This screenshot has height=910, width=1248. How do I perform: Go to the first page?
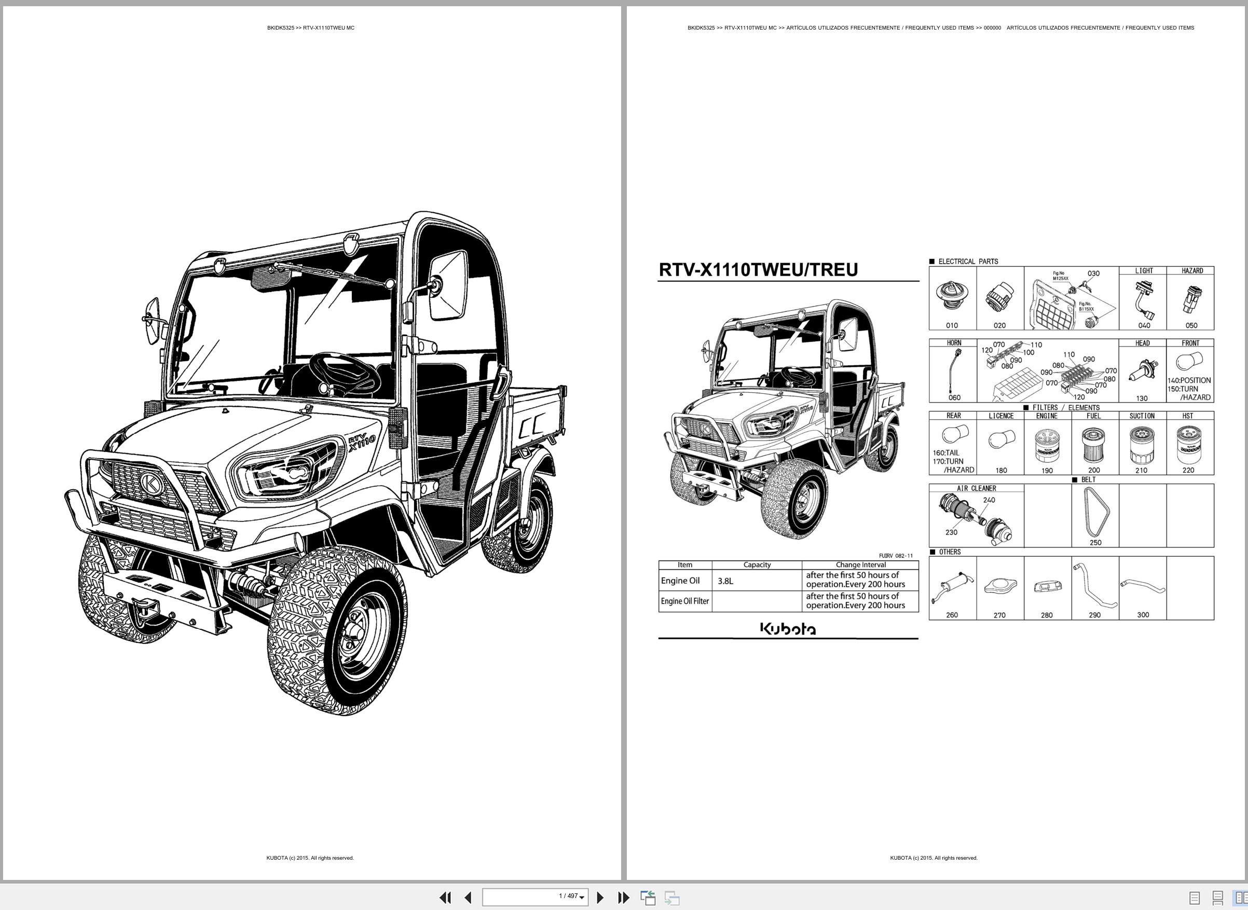point(445,898)
